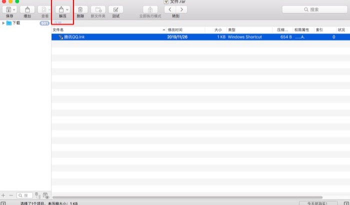This screenshot has height=205, width=350.
Task: Sort by the 修改时间 column header
Action: click(x=185, y=30)
